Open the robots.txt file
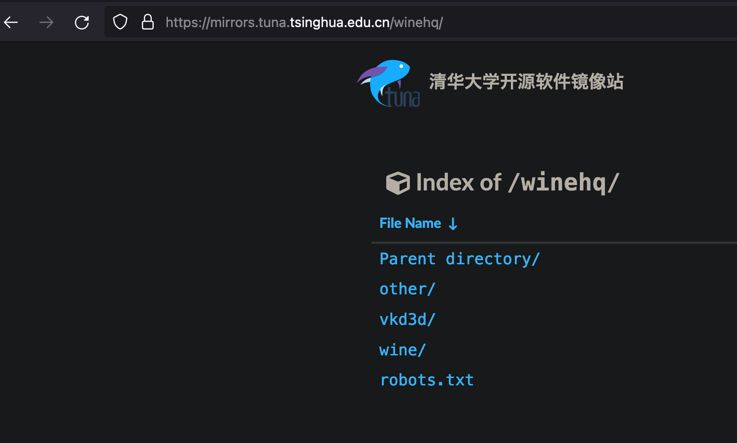737x443 pixels. (x=426, y=380)
